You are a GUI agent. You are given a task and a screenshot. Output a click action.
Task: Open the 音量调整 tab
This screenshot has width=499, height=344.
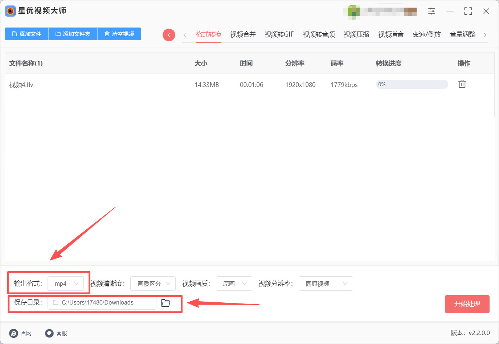[463, 34]
